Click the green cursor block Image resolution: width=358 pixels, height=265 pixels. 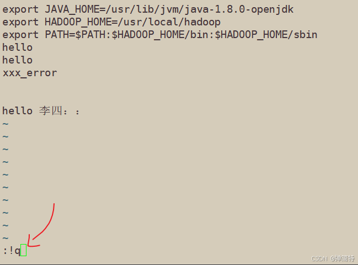pyautogui.click(x=23, y=250)
